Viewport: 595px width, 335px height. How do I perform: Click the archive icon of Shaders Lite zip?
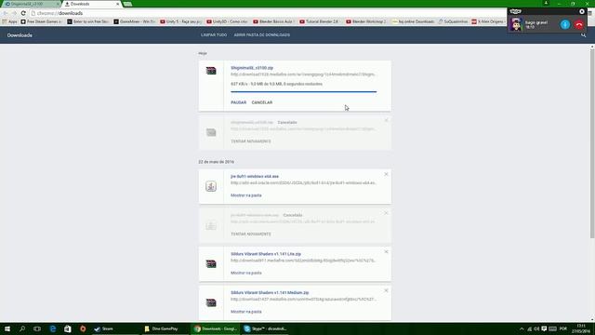click(x=211, y=263)
